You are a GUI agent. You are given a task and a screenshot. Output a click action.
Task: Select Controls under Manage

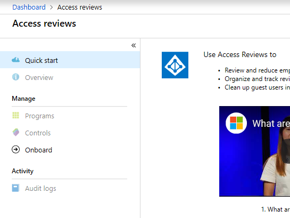(70, 133)
